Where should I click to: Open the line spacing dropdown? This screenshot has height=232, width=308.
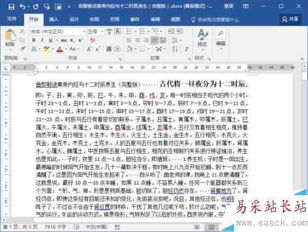point(176,40)
